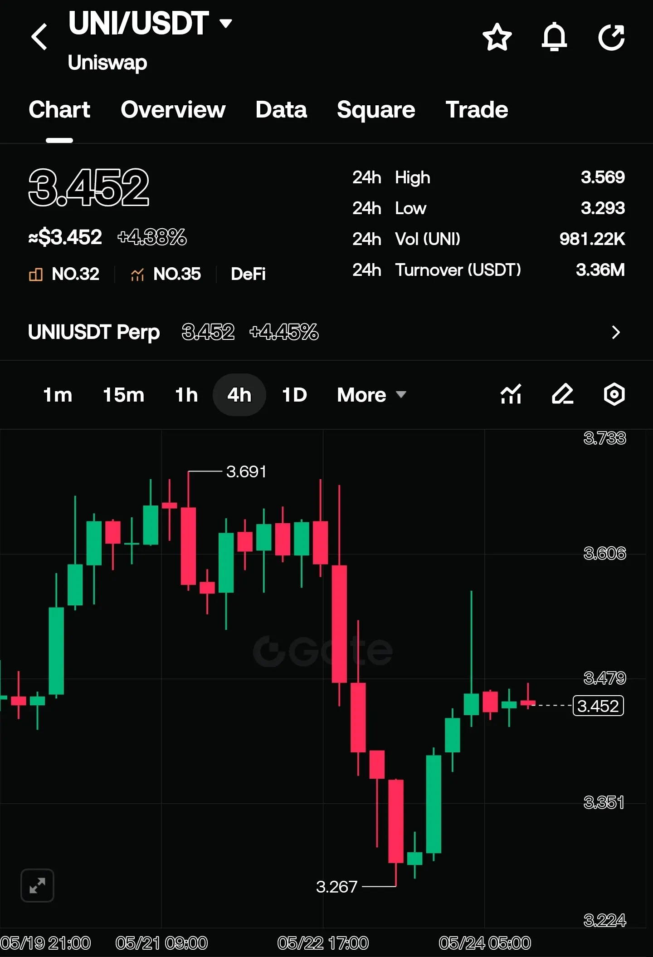Expand chart to fullscreen icon
653x957 pixels.
pos(37,885)
